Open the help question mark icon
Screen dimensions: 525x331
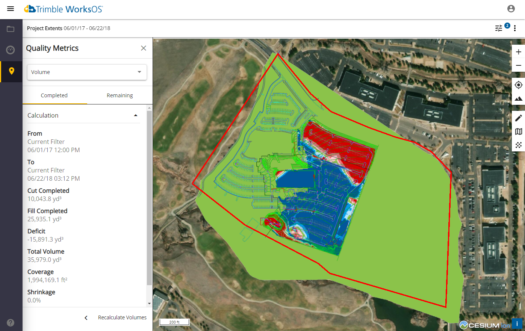pos(11,322)
